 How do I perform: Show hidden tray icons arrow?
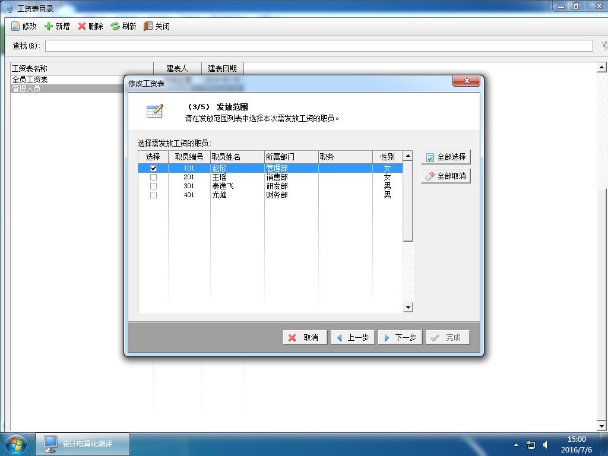516,445
